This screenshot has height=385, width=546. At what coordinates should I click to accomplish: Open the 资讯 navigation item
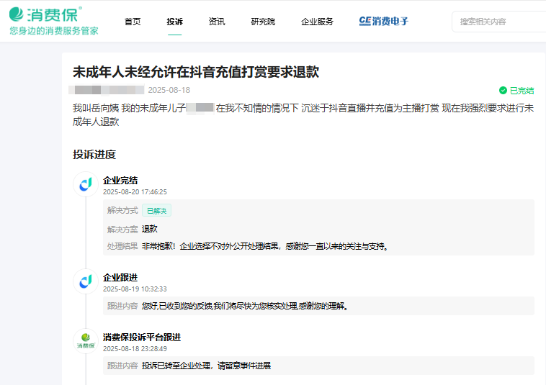(x=217, y=22)
